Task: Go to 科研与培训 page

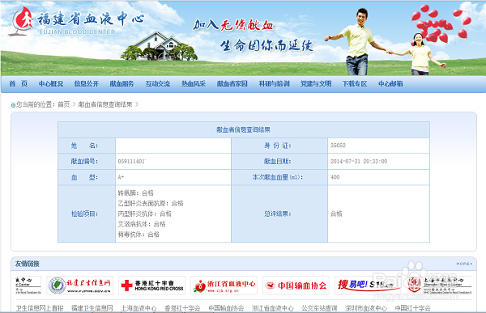Action: coord(274,83)
